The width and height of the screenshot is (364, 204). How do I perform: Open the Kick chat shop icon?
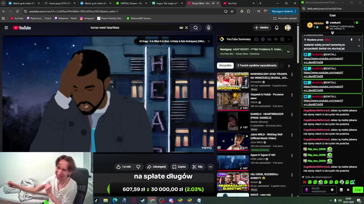pos(341,190)
